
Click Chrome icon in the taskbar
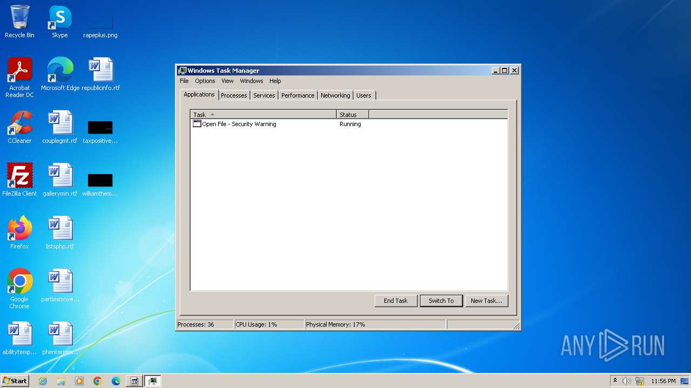pyautogui.click(x=98, y=381)
